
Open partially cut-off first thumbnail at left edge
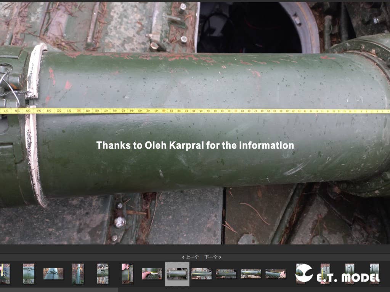click(x=5, y=274)
